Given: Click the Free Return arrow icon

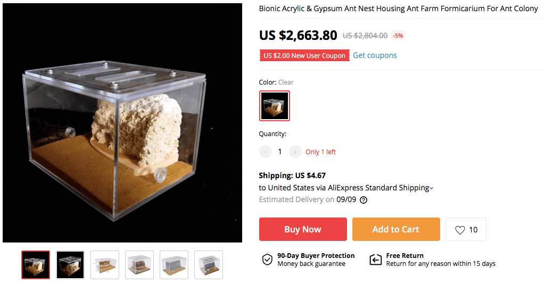Looking at the screenshot, I should click(376, 260).
